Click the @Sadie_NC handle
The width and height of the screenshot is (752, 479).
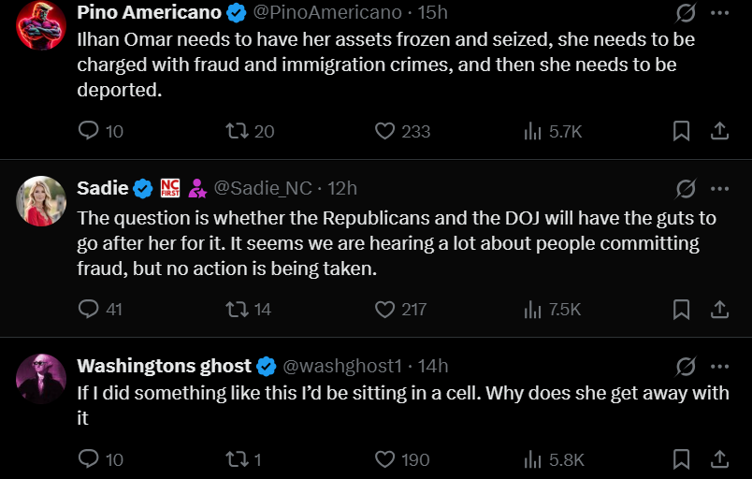click(x=263, y=188)
